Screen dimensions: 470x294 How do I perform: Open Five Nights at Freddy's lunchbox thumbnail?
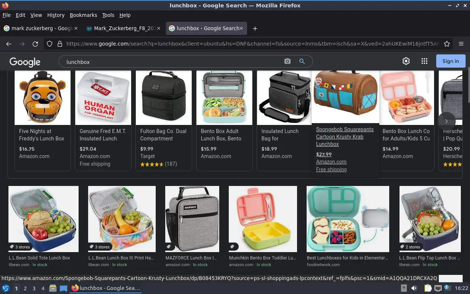pos(43,98)
